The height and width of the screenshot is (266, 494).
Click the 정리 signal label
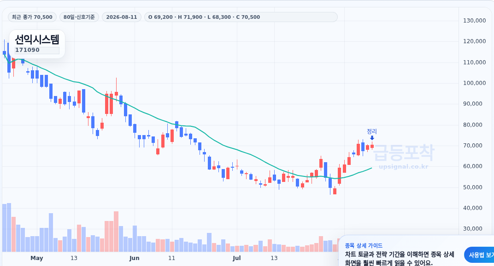pyautogui.click(x=372, y=131)
